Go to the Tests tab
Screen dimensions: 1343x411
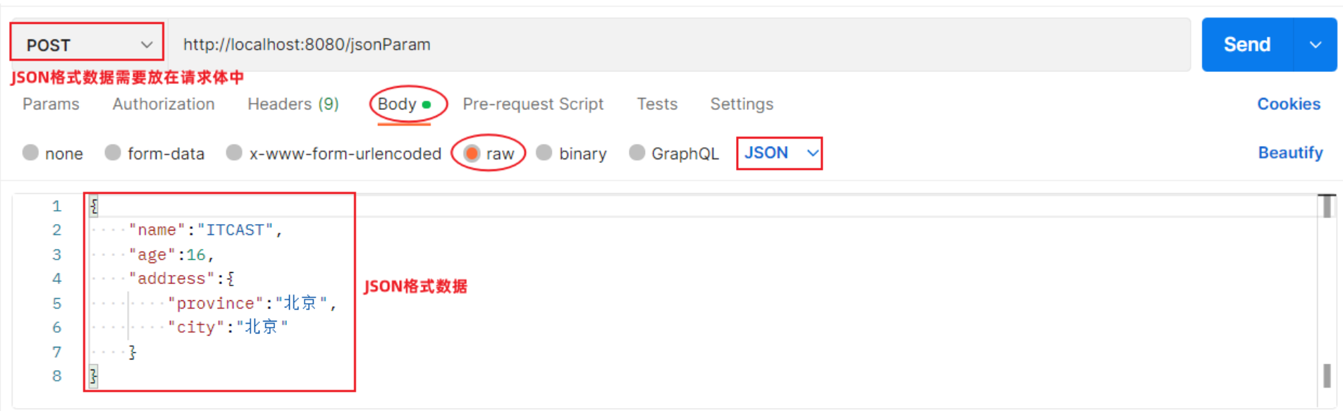click(657, 104)
